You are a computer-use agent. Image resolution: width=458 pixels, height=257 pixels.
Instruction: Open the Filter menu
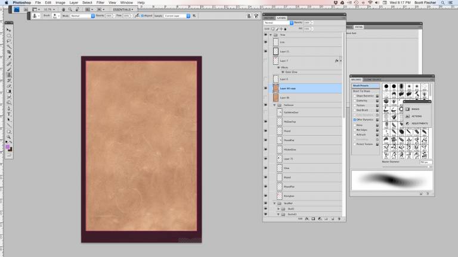[100, 3]
